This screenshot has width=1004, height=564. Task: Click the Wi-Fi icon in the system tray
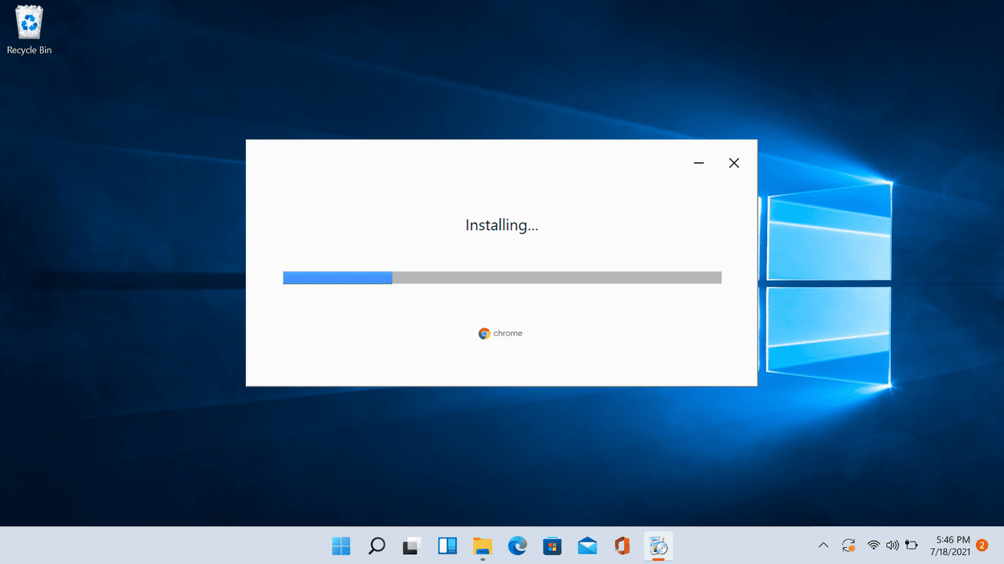point(873,546)
